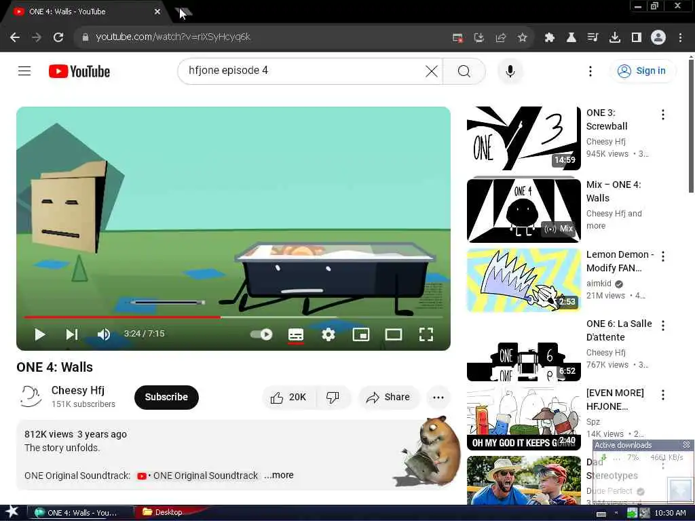Search with your voice microphone
The width and height of the screenshot is (695, 521).
coord(510,71)
